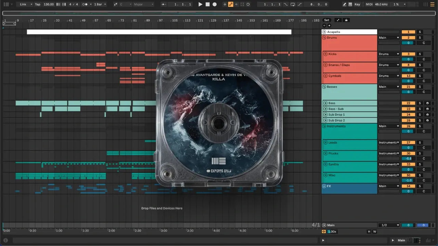The height and width of the screenshot is (246, 438).
Task: Start playback with the Play button
Action: click(201, 4)
